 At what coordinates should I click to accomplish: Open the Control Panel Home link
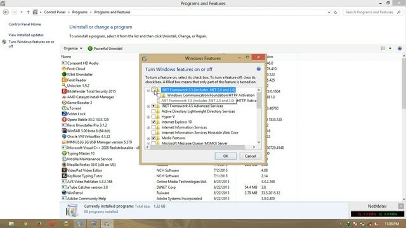point(25,24)
